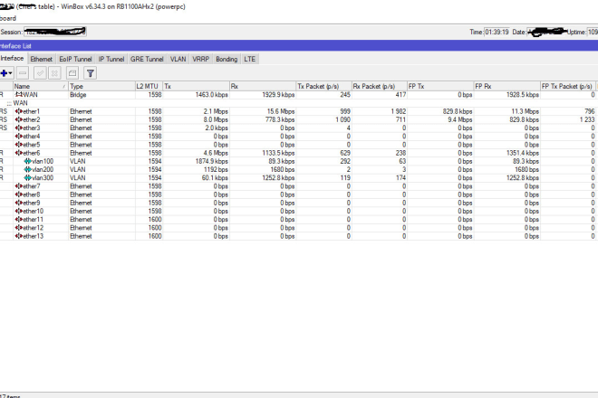Open the EoIP Tunnel tab

pos(75,59)
